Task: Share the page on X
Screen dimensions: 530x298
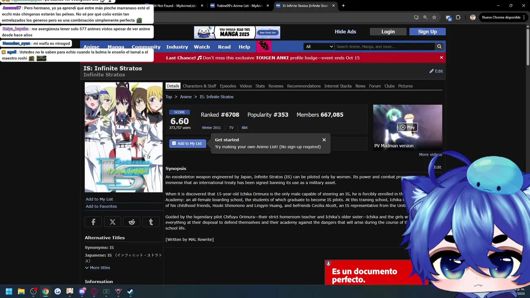Action: 113,222
